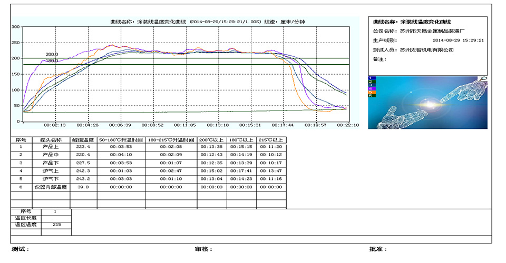Click the 温区长度 label in zone table
The image size is (506, 263).
26,218
